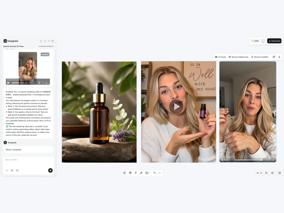The image size is (284, 213).
Task: Add an attachment with the plus icon
Action: [x=7, y=170]
